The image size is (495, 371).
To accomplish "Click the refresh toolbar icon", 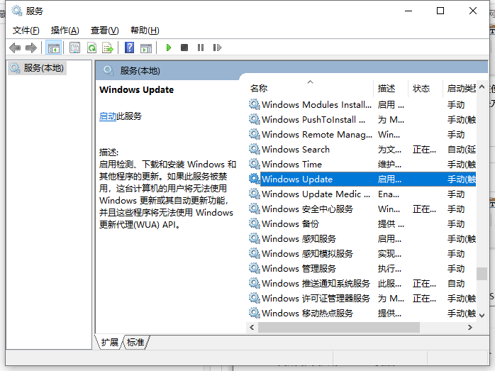I will pyautogui.click(x=91, y=48).
